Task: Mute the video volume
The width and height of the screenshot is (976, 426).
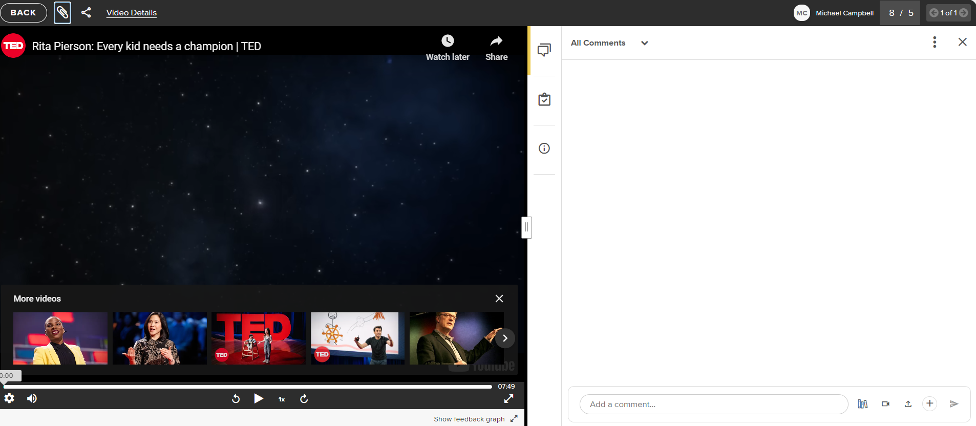Action: pos(32,398)
